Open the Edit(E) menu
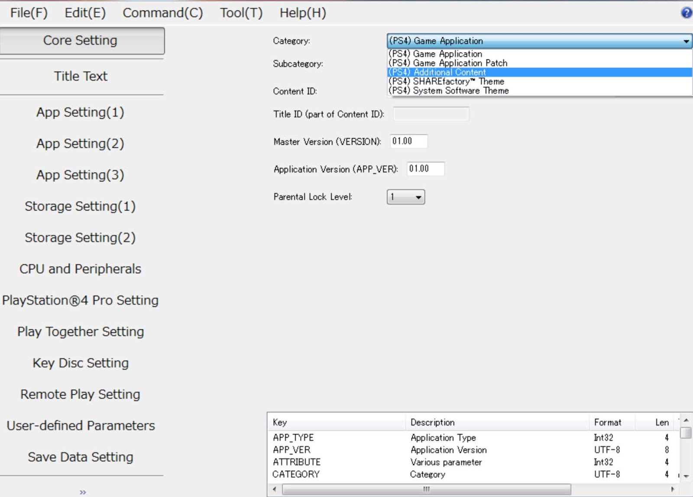Viewport: 693px width, 497px height. coord(85,13)
